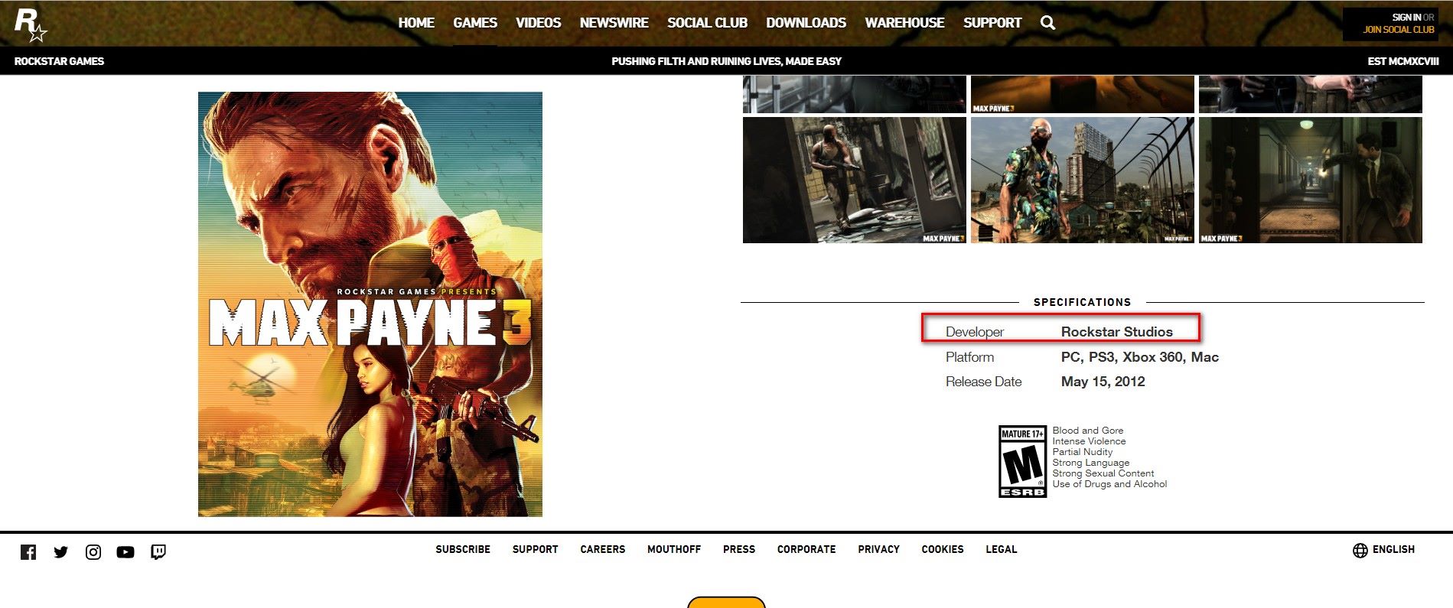Image resolution: width=1453 pixels, height=608 pixels.
Task: Open the search magnifier icon
Action: tap(1047, 23)
